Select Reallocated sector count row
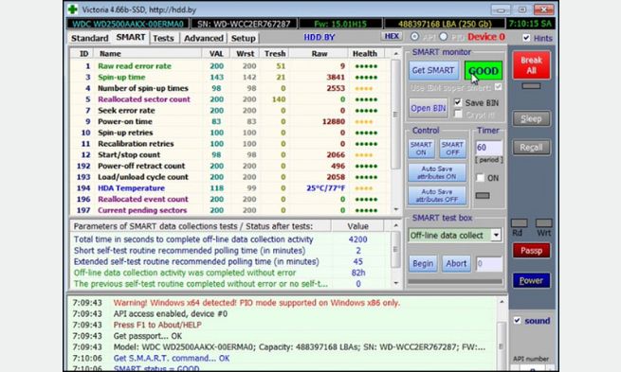 coord(230,99)
